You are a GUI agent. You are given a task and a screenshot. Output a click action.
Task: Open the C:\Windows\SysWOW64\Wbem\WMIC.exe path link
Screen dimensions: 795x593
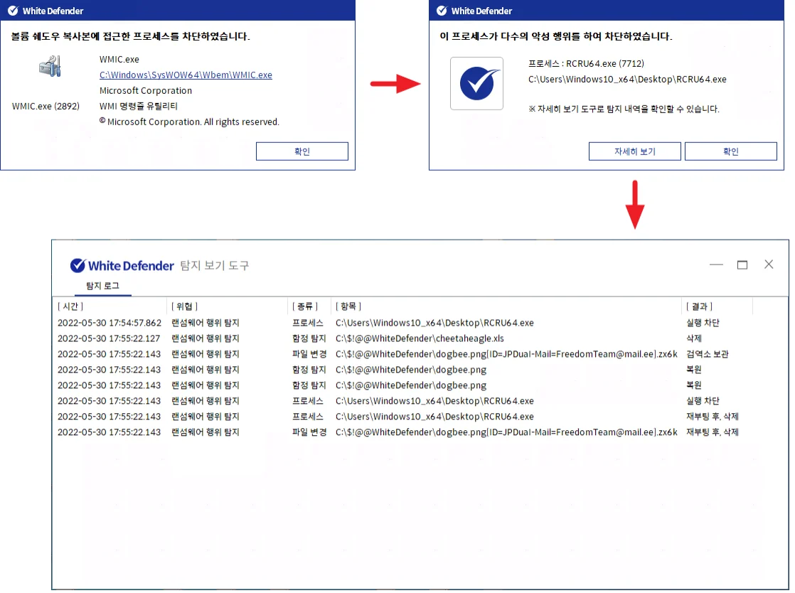[186, 75]
